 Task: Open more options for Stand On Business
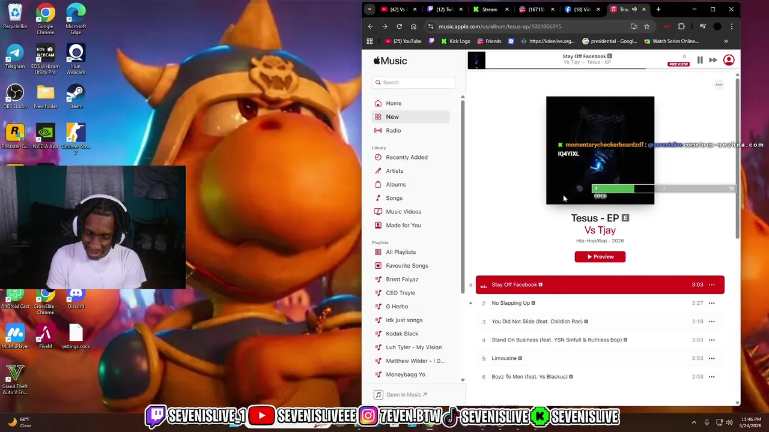[x=712, y=340]
